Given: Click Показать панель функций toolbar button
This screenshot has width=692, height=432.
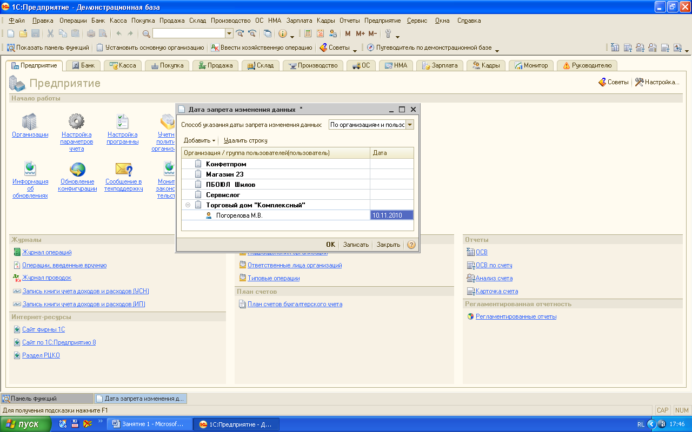Looking at the screenshot, I should 48,48.
